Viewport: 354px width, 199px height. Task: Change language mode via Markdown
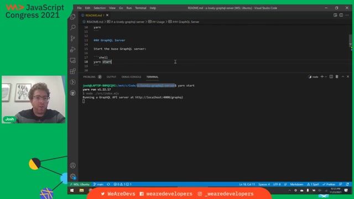pyautogui.click(x=296, y=184)
